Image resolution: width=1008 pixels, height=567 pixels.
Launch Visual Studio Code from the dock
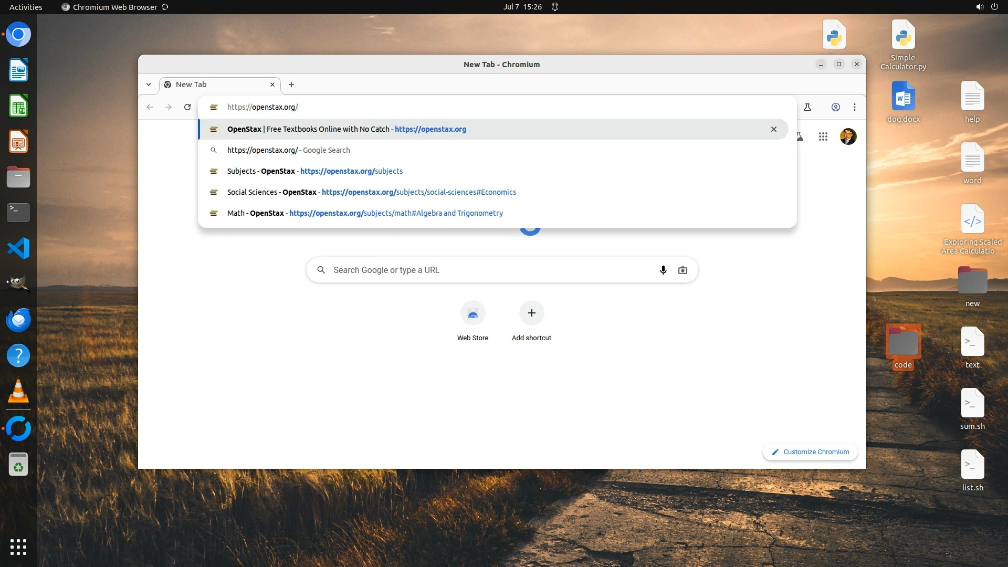click(x=18, y=248)
